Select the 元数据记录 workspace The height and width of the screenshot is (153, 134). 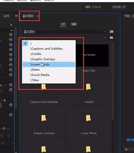click(118, 7)
